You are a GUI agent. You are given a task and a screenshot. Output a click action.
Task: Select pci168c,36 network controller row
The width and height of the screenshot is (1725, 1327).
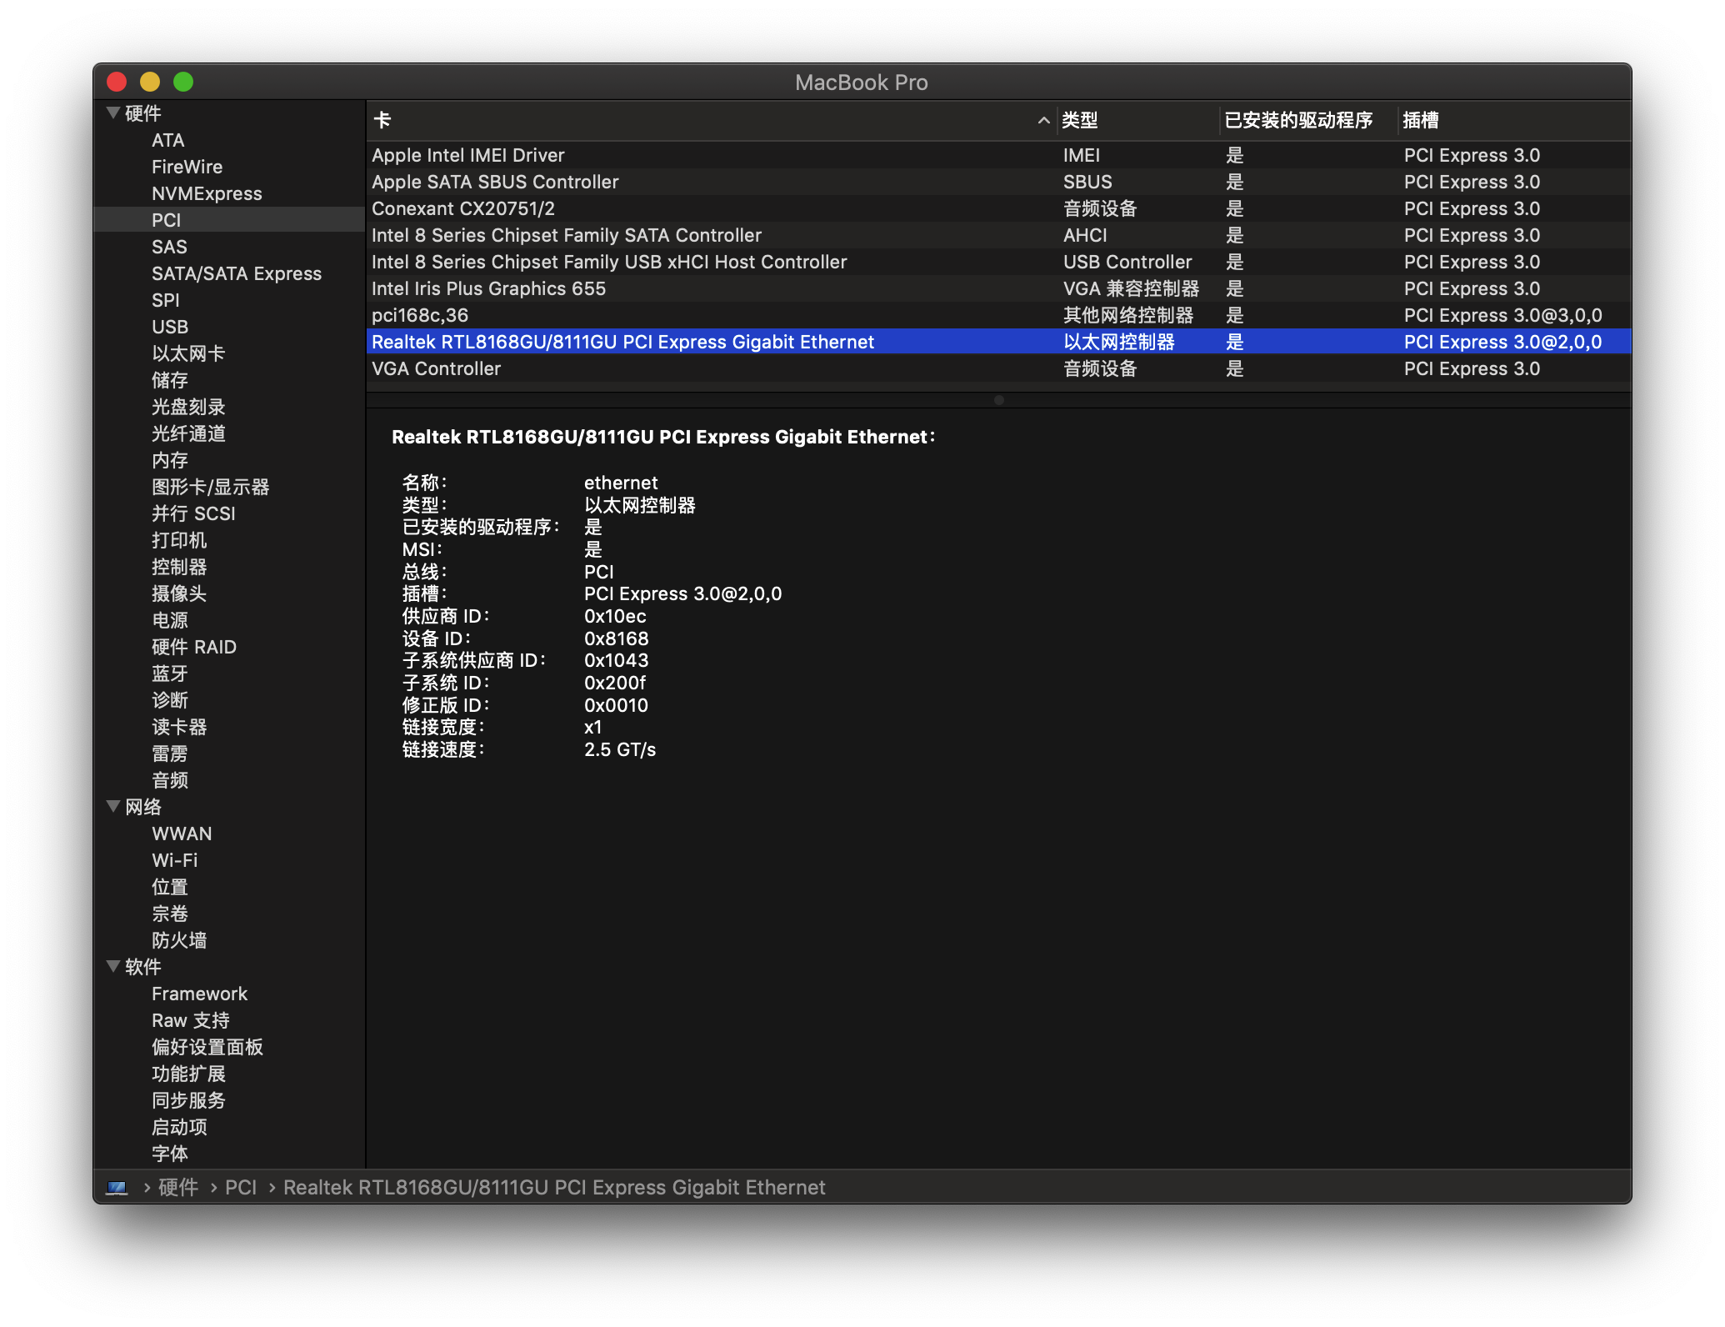[x=420, y=315]
